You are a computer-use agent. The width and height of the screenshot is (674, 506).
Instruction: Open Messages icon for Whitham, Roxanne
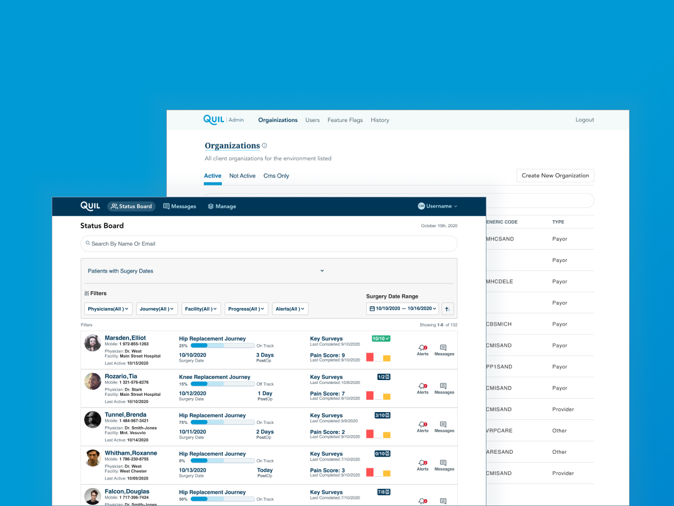pos(444,464)
